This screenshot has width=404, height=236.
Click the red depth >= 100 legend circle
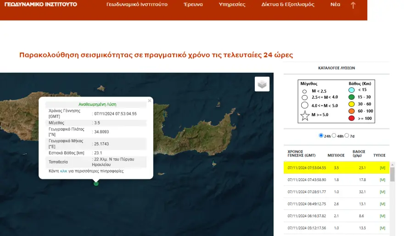click(x=352, y=119)
